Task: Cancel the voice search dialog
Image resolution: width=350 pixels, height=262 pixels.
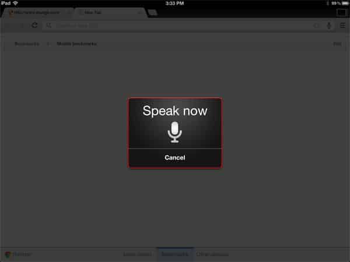Action: tap(175, 158)
